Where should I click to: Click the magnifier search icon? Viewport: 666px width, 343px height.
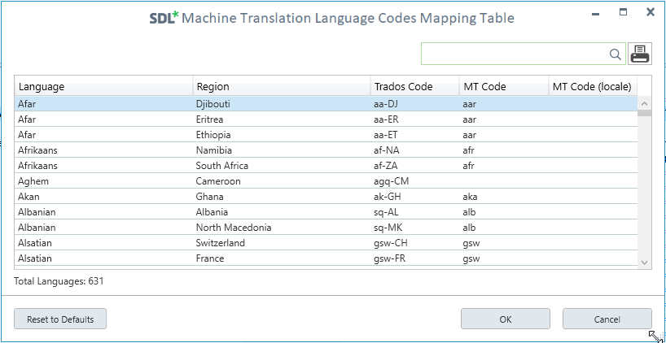(615, 54)
